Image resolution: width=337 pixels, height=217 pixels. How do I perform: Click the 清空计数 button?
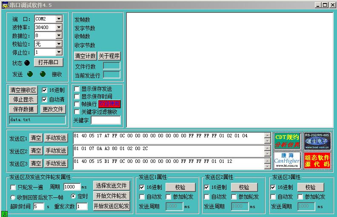point(86,56)
